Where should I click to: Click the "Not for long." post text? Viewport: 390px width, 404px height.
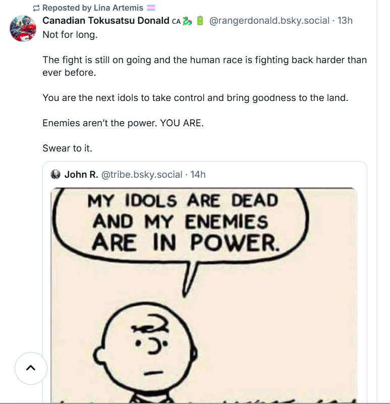[x=70, y=35]
